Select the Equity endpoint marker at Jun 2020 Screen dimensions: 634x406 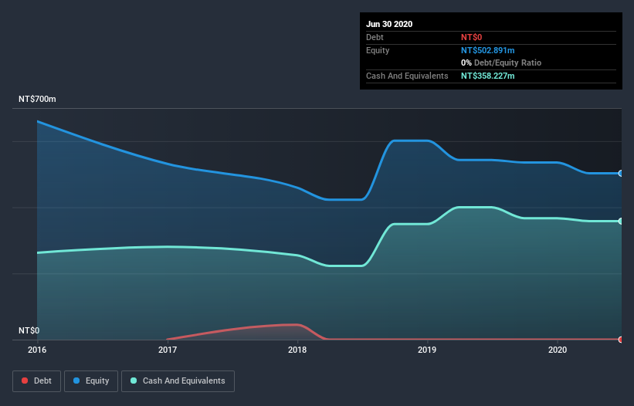621,174
